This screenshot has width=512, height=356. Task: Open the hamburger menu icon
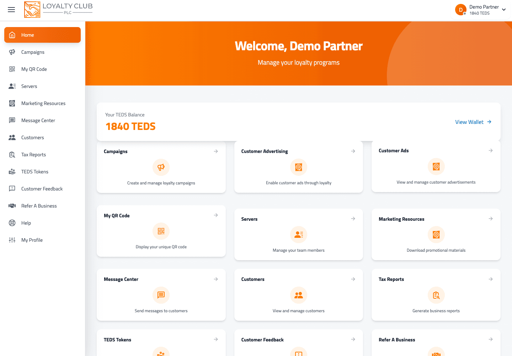11,10
